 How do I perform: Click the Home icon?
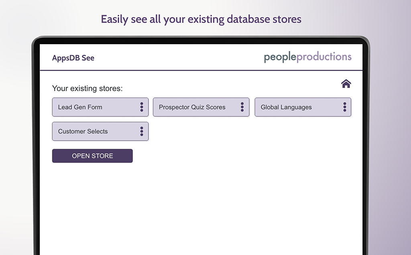[346, 84]
